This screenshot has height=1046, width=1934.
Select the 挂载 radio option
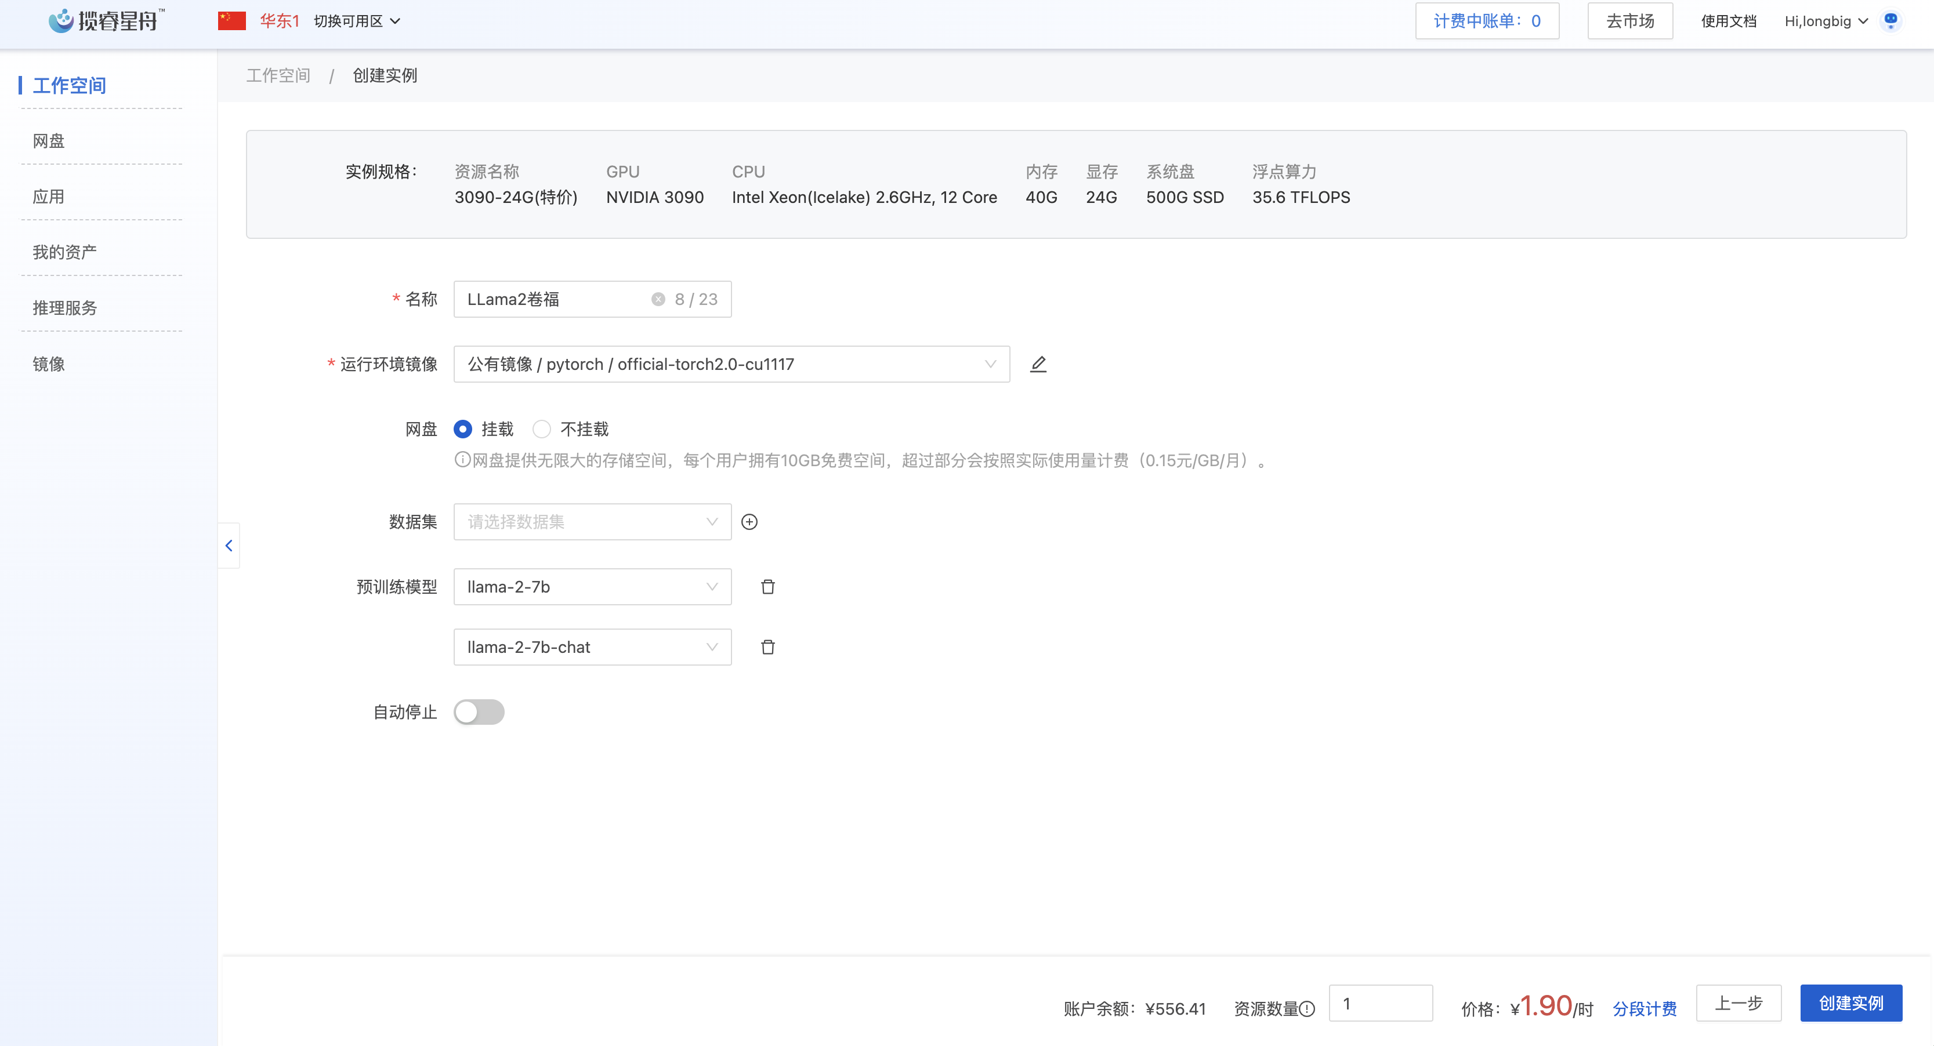[x=463, y=429]
